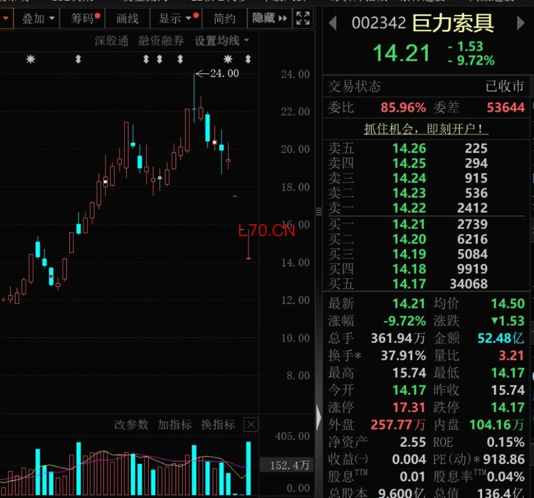Click the 均价 value 14.50

(507, 303)
